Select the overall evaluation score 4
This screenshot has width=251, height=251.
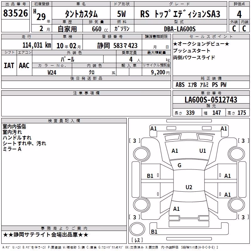pyautogui.click(x=239, y=14)
